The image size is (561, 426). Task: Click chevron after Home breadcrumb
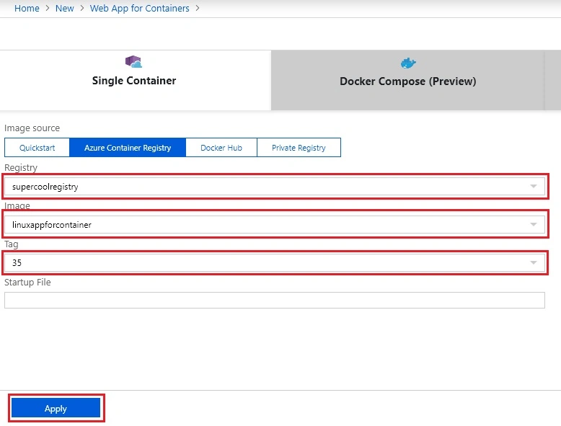click(47, 8)
